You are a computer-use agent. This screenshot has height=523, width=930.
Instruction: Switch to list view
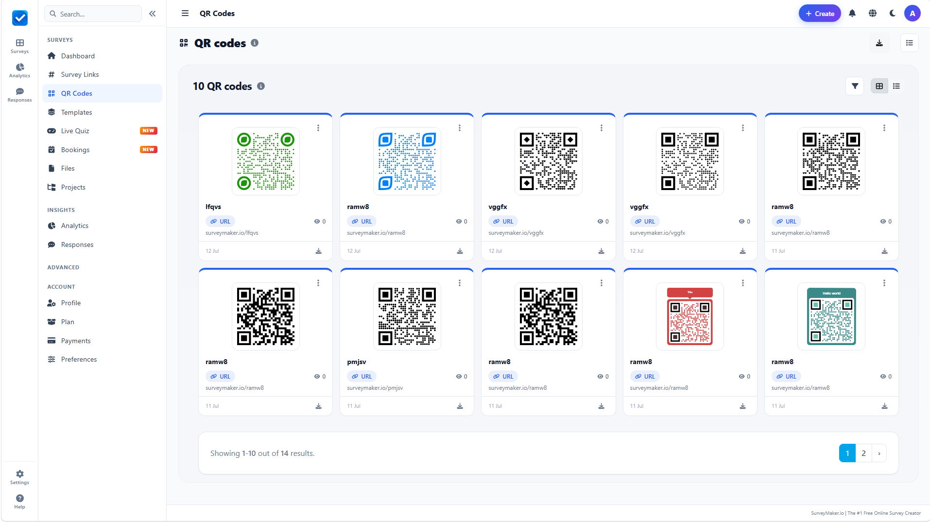896,86
